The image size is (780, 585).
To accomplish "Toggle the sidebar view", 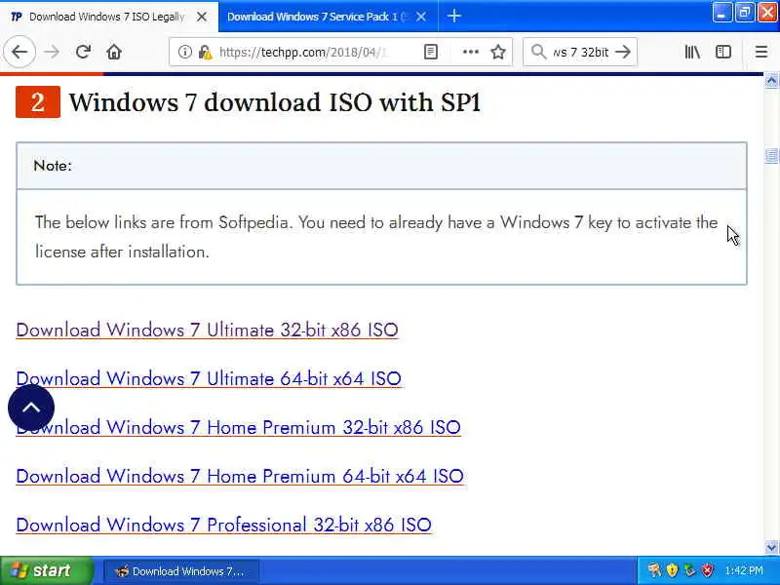I will pyautogui.click(x=723, y=52).
